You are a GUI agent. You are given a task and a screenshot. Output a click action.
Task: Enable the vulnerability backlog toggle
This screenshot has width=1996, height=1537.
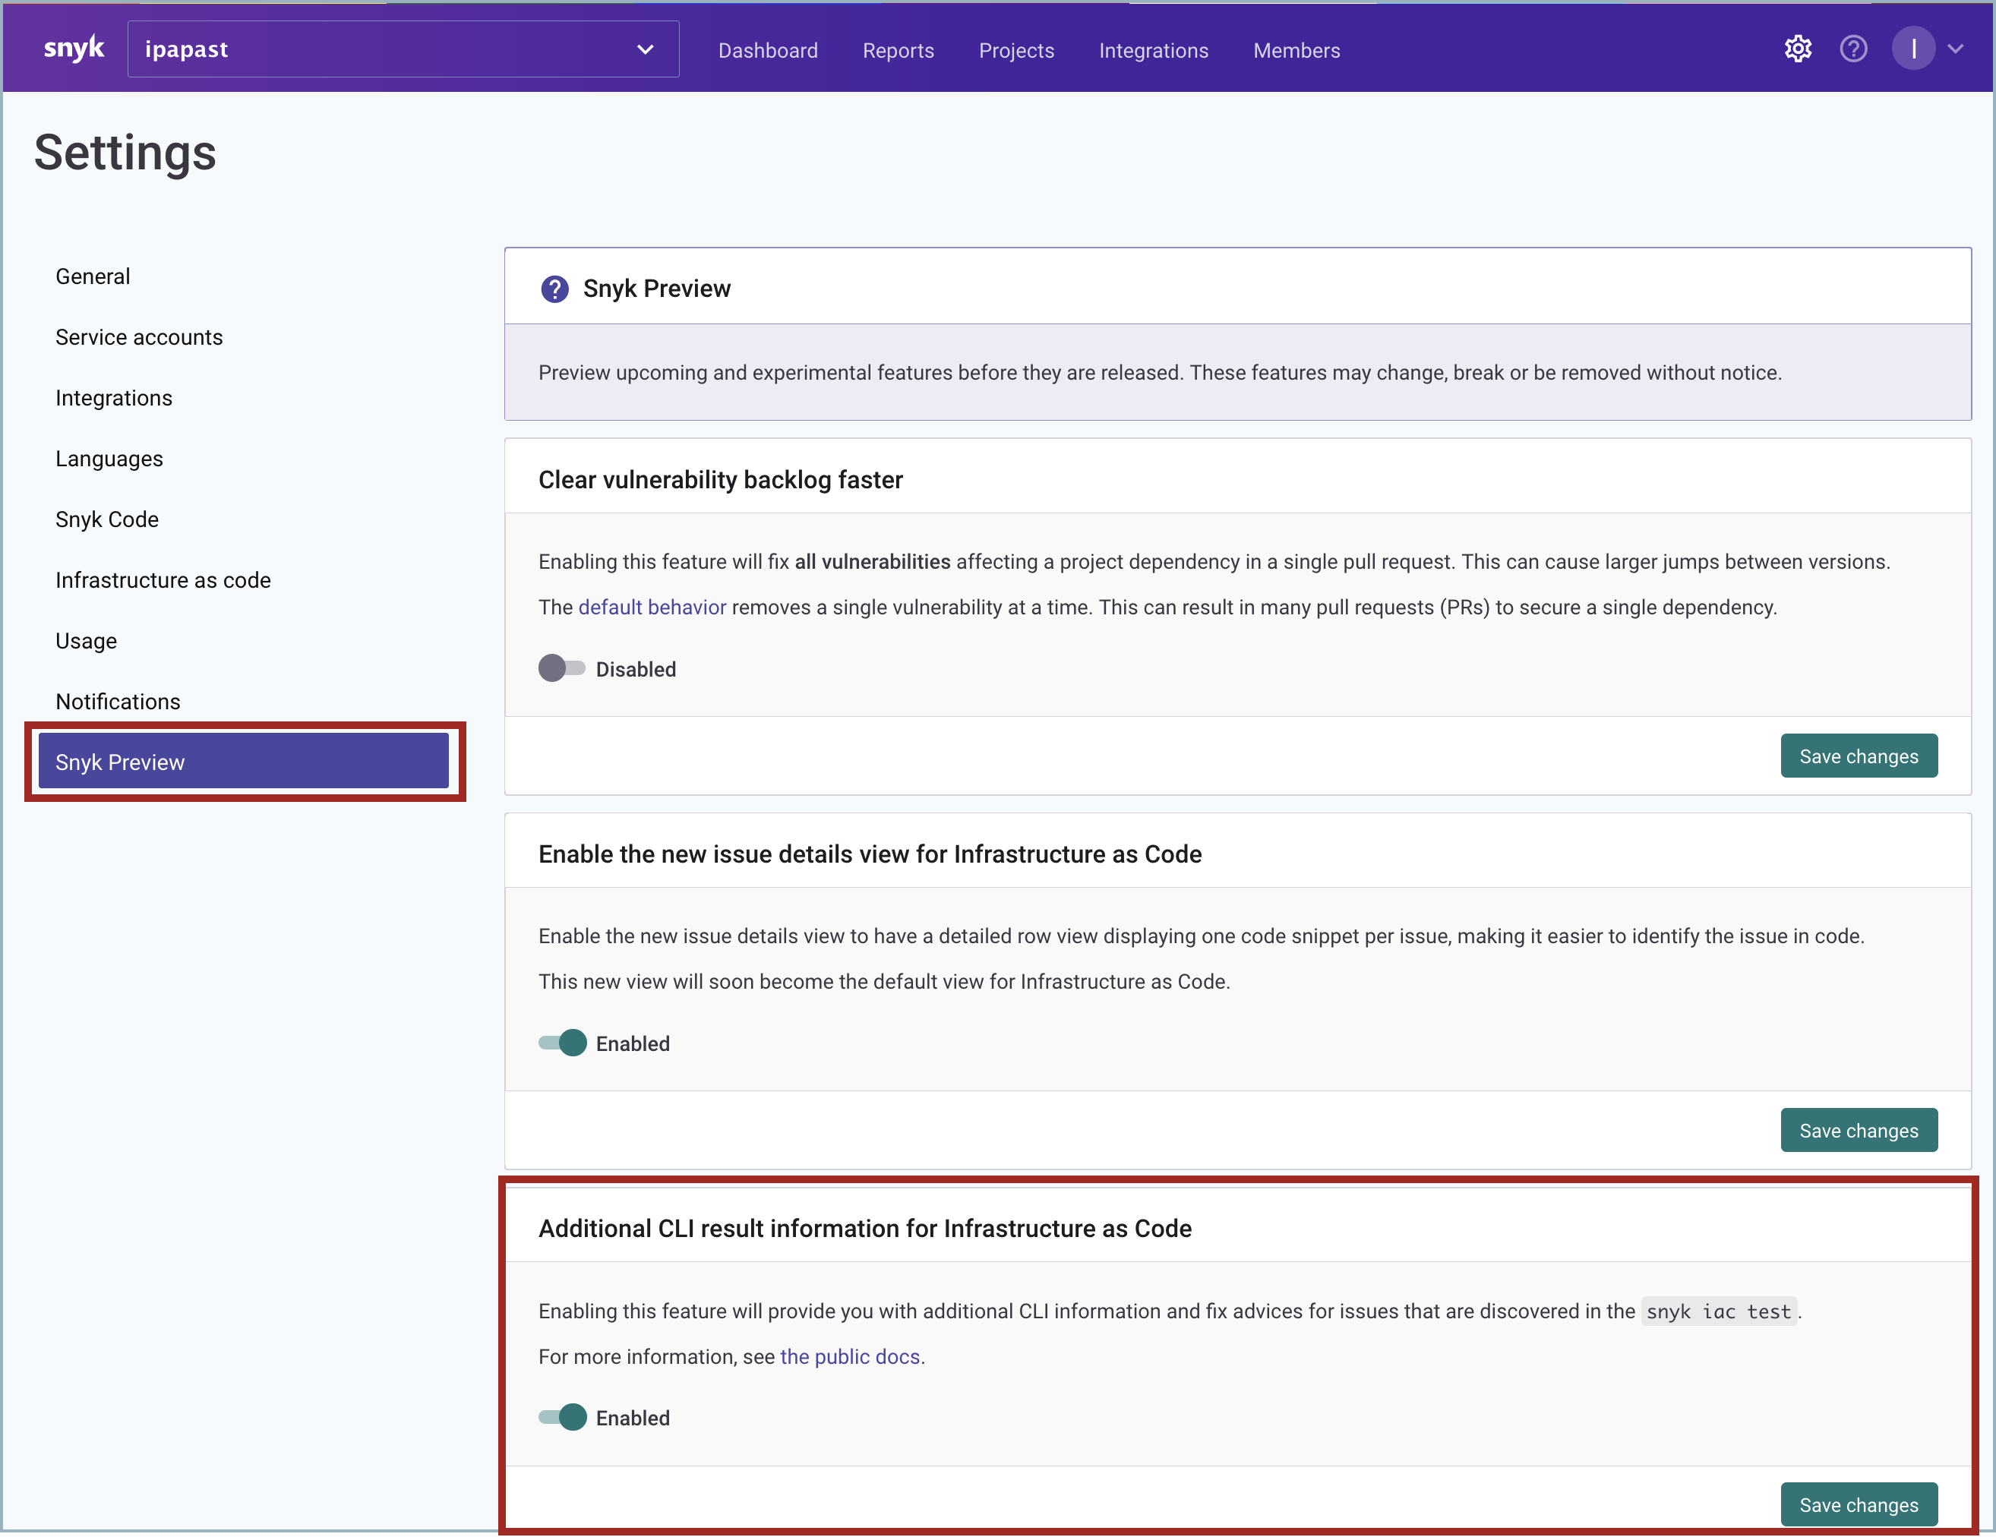561,668
